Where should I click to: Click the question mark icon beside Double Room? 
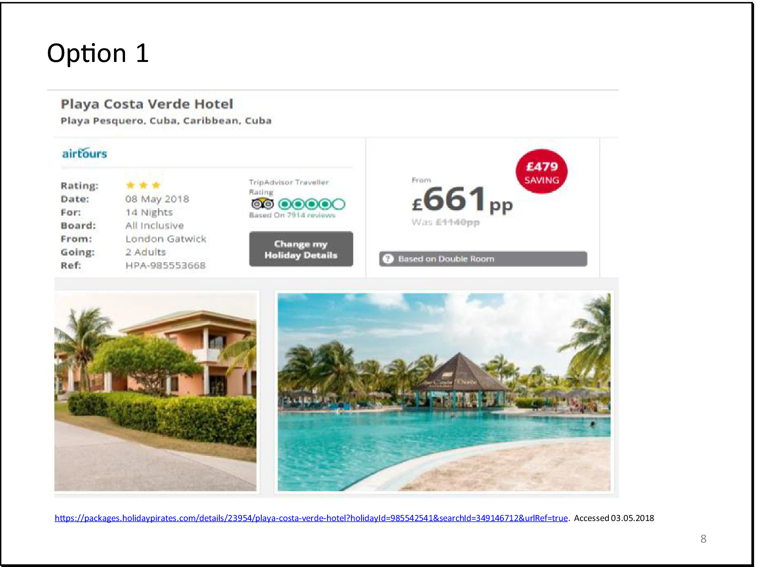point(388,259)
